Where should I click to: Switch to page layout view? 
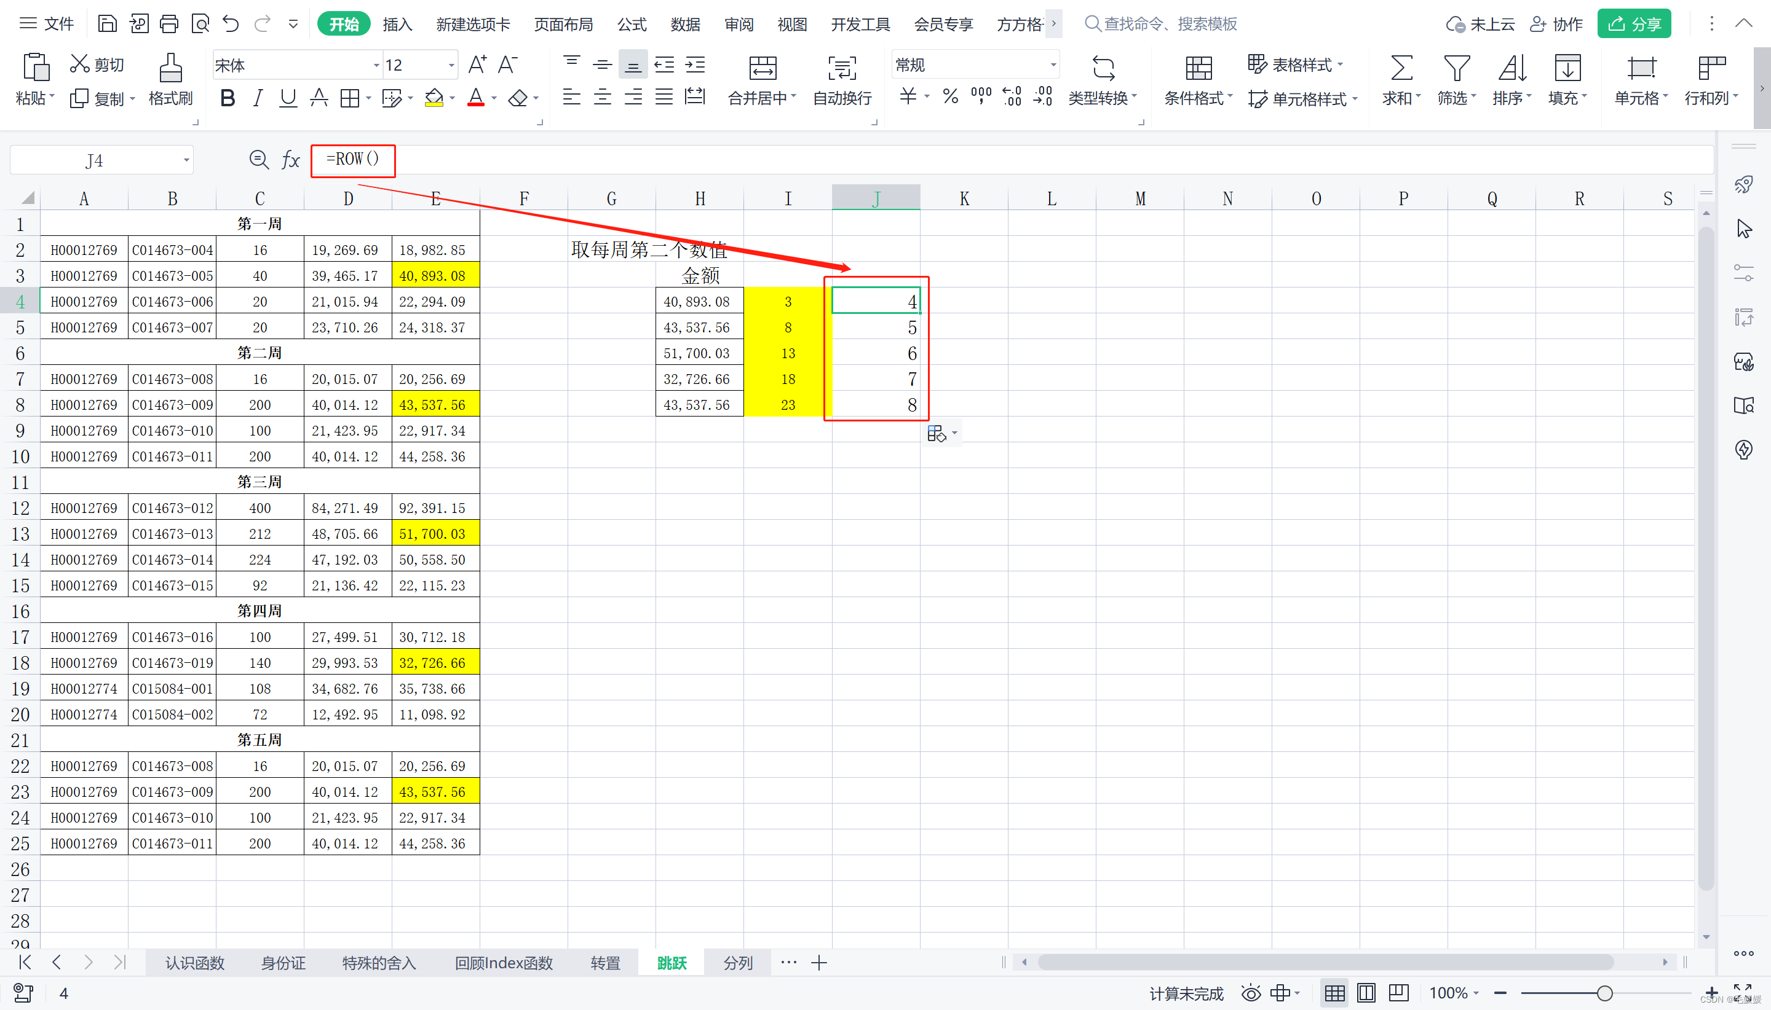click(1366, 993)
